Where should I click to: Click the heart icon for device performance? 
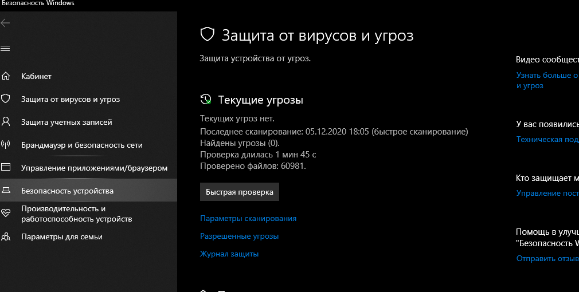6,213
